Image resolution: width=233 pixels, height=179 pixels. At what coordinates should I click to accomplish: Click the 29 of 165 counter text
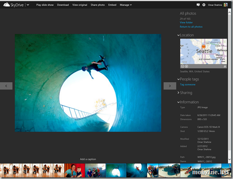(x=185, y=19)
